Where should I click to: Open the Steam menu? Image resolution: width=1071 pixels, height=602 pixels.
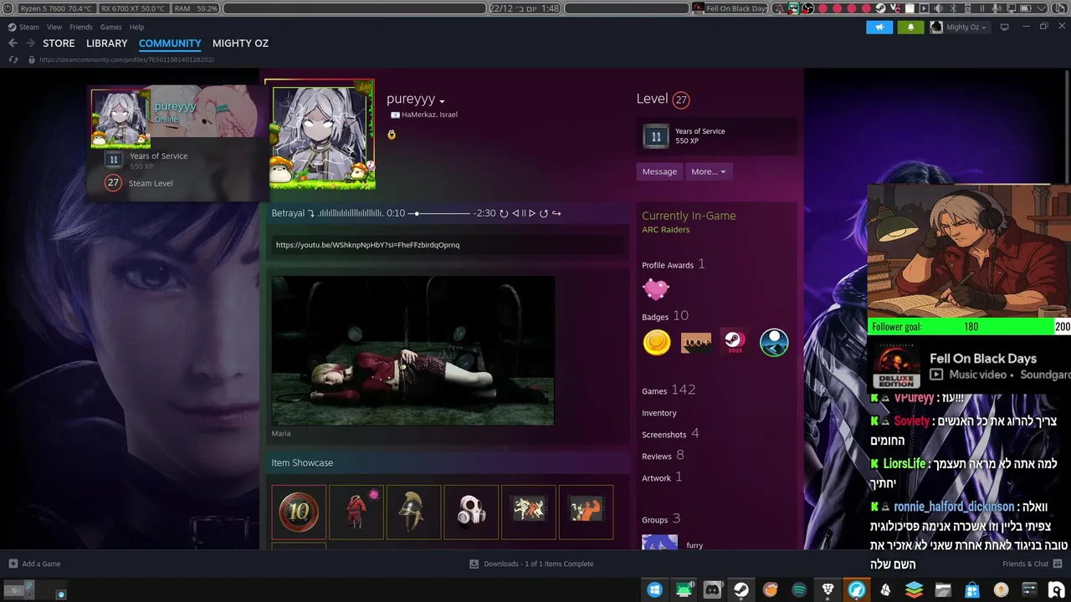(x=28, y=27)
